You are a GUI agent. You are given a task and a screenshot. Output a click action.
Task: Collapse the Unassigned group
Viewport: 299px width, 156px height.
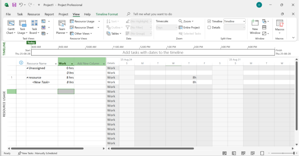coord(27,68)
